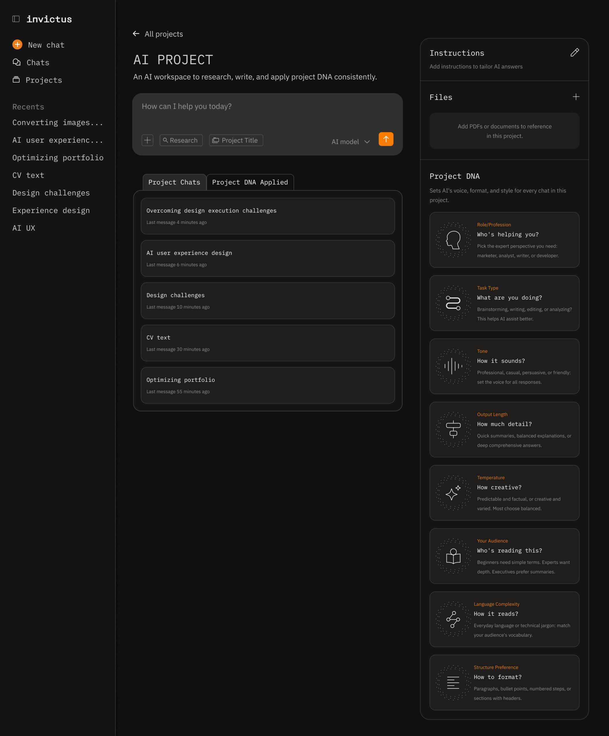The height and width of the screenshot is (736, 609).
Task: Click the orange New chat plus icon
Action: [x=17, y=45]
